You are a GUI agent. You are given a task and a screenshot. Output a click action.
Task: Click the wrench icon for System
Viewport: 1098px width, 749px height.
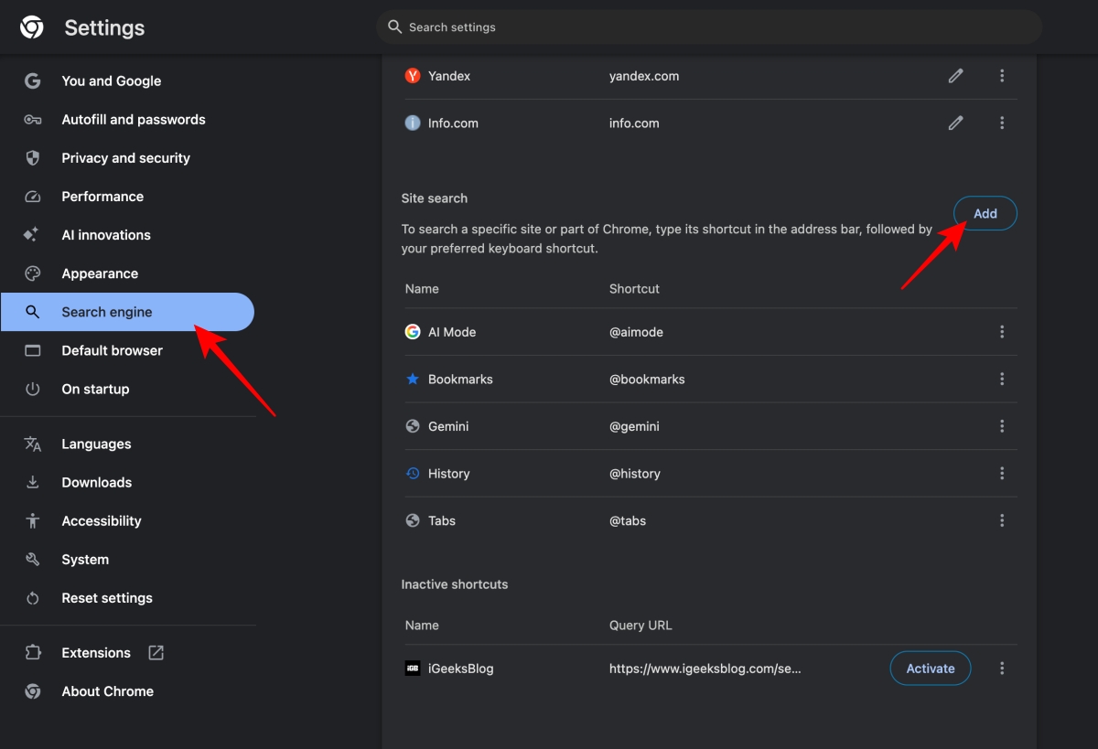(33, 560)
